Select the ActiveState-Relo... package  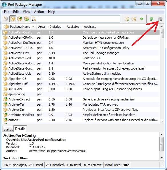[x=81, y=63]
